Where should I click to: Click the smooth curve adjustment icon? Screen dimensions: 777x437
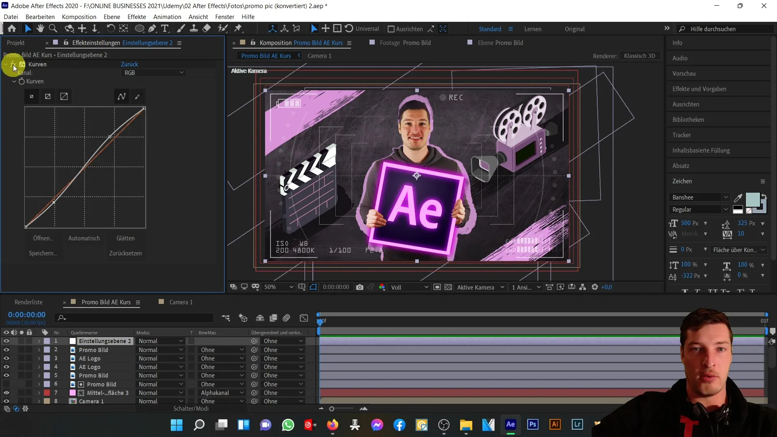coord(122,97)
